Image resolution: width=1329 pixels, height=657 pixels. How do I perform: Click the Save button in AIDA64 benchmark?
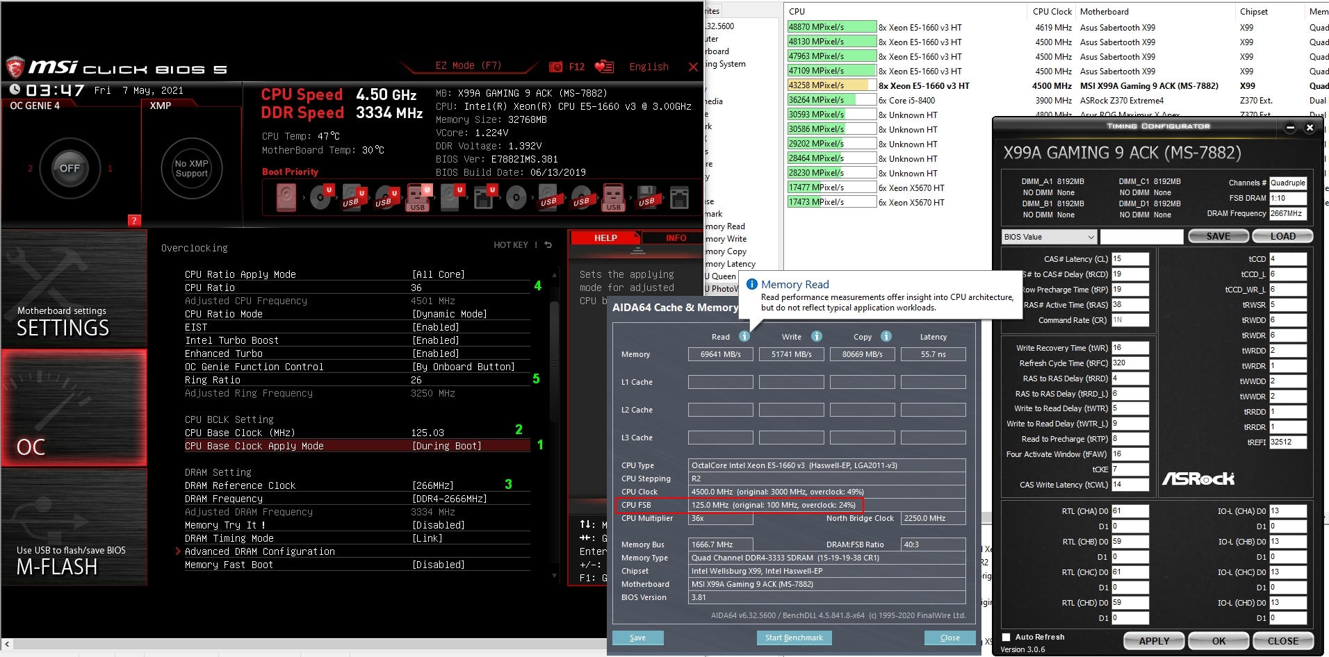pos(637,638)
